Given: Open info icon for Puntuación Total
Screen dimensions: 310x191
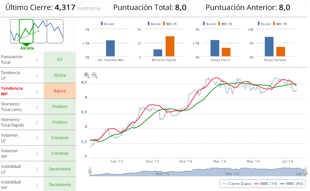Looking at the screenshot, I should coord(37,59).
